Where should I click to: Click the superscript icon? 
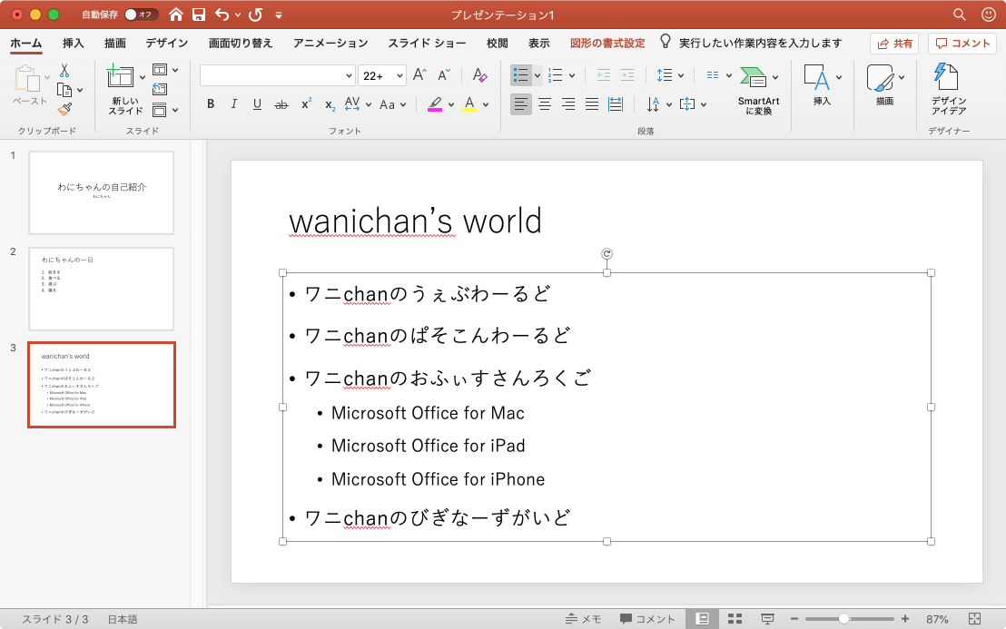(306, 104)
